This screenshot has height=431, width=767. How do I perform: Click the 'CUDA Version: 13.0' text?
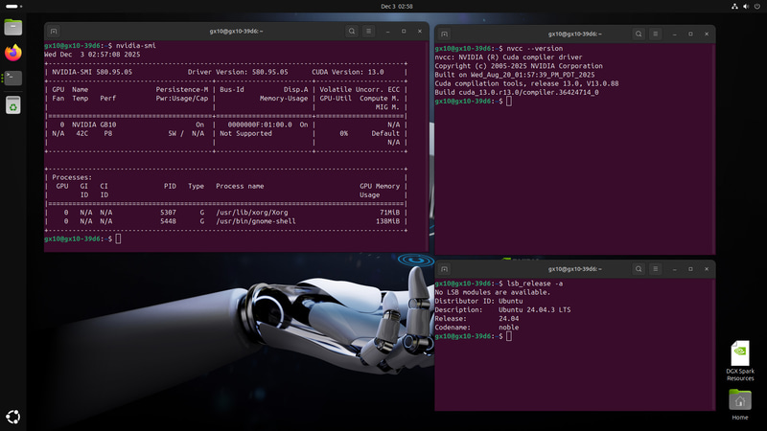tap(348, 72)
